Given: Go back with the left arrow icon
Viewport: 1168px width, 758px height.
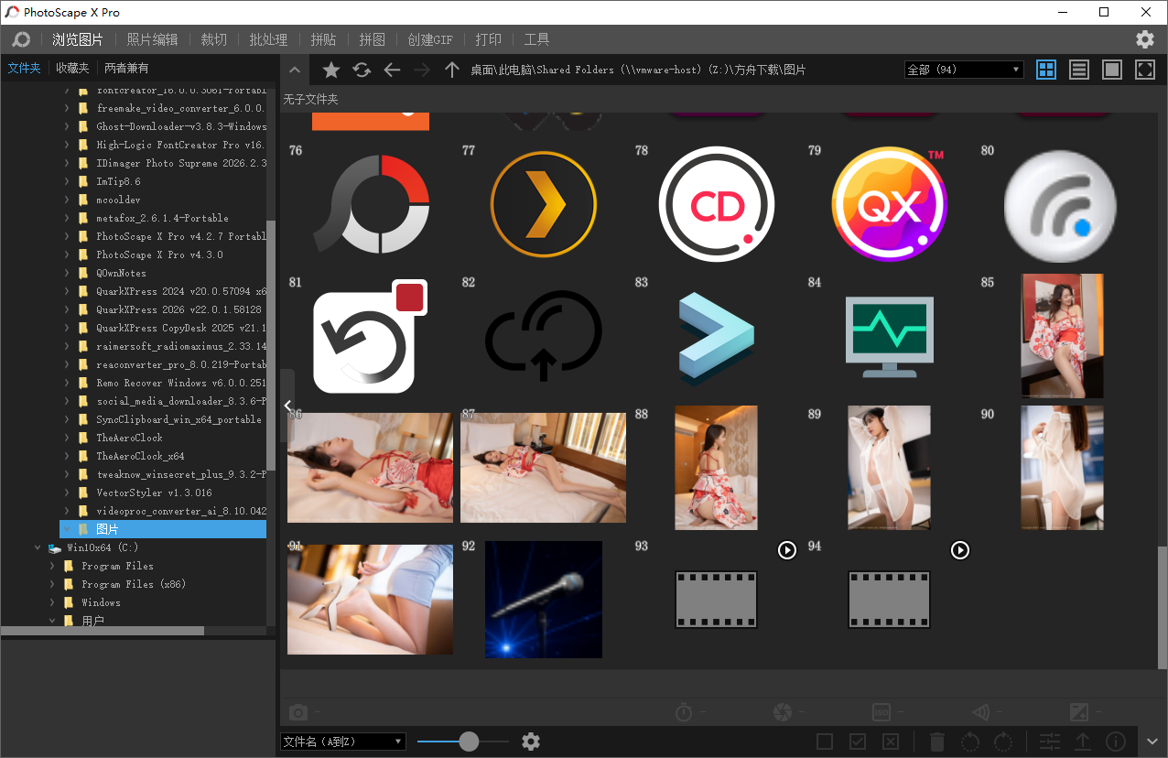Looking at the screenshot, I should 392,70.
